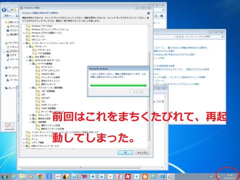Launch Internet Explorer from the taskbar

14,176
